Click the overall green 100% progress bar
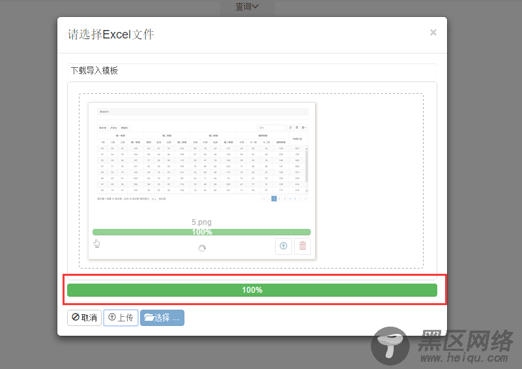The width and height of the screenshot is (522, 369). click(252, 290)
